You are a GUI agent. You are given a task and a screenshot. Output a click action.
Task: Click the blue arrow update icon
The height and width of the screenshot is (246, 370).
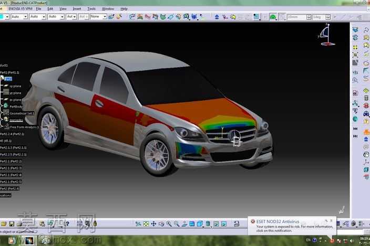tap(217, 17)
